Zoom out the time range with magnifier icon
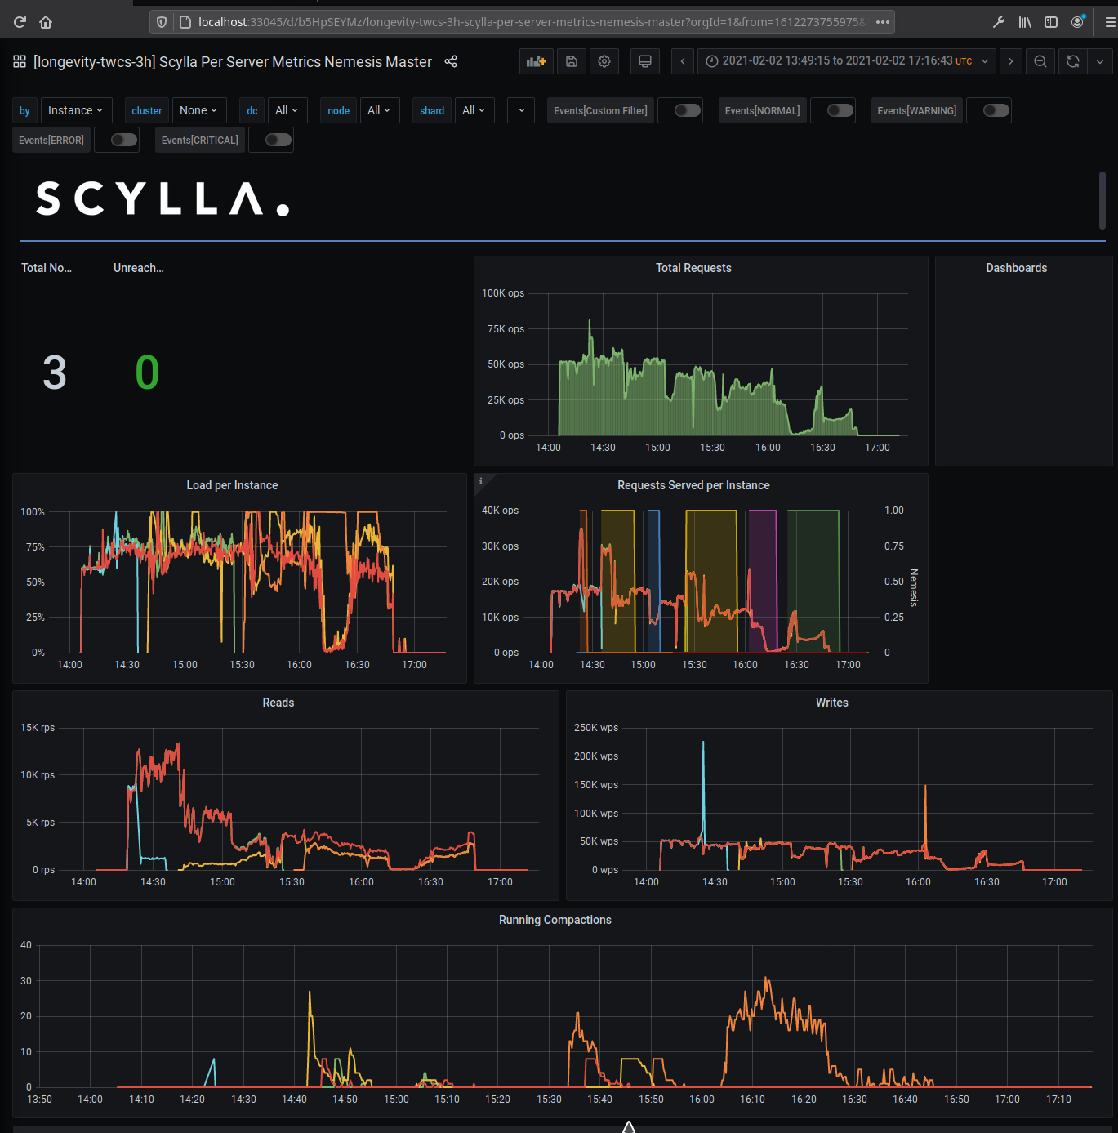 pyautogui.click(x=1040, y=61)
